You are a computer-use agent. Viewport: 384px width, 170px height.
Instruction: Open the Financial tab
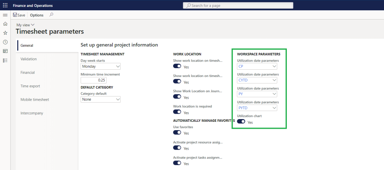[x=28, y=72]
